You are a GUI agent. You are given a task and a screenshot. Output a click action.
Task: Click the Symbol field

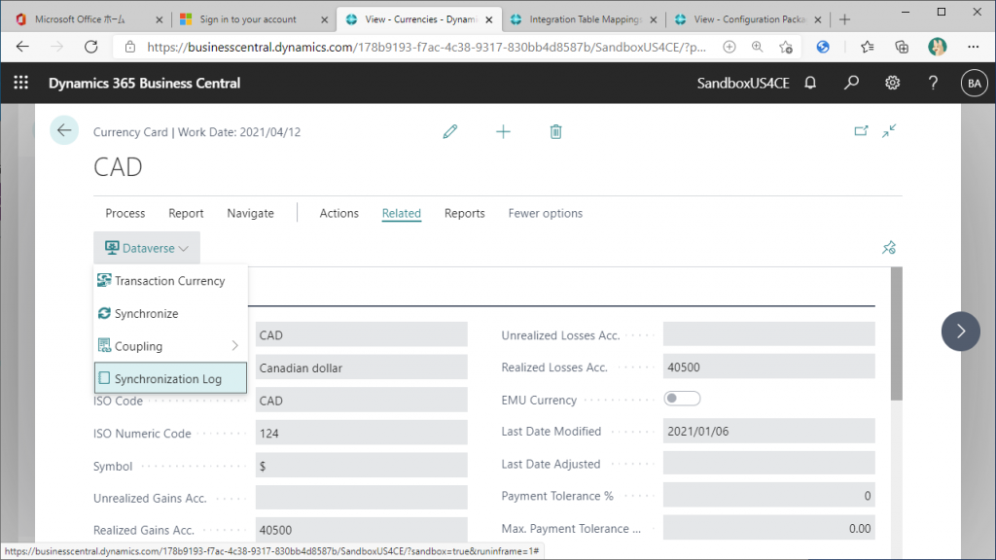(362, 466)
